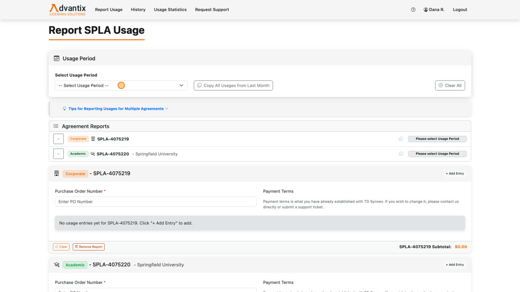Open Usage Statistics page

(170, 10)
